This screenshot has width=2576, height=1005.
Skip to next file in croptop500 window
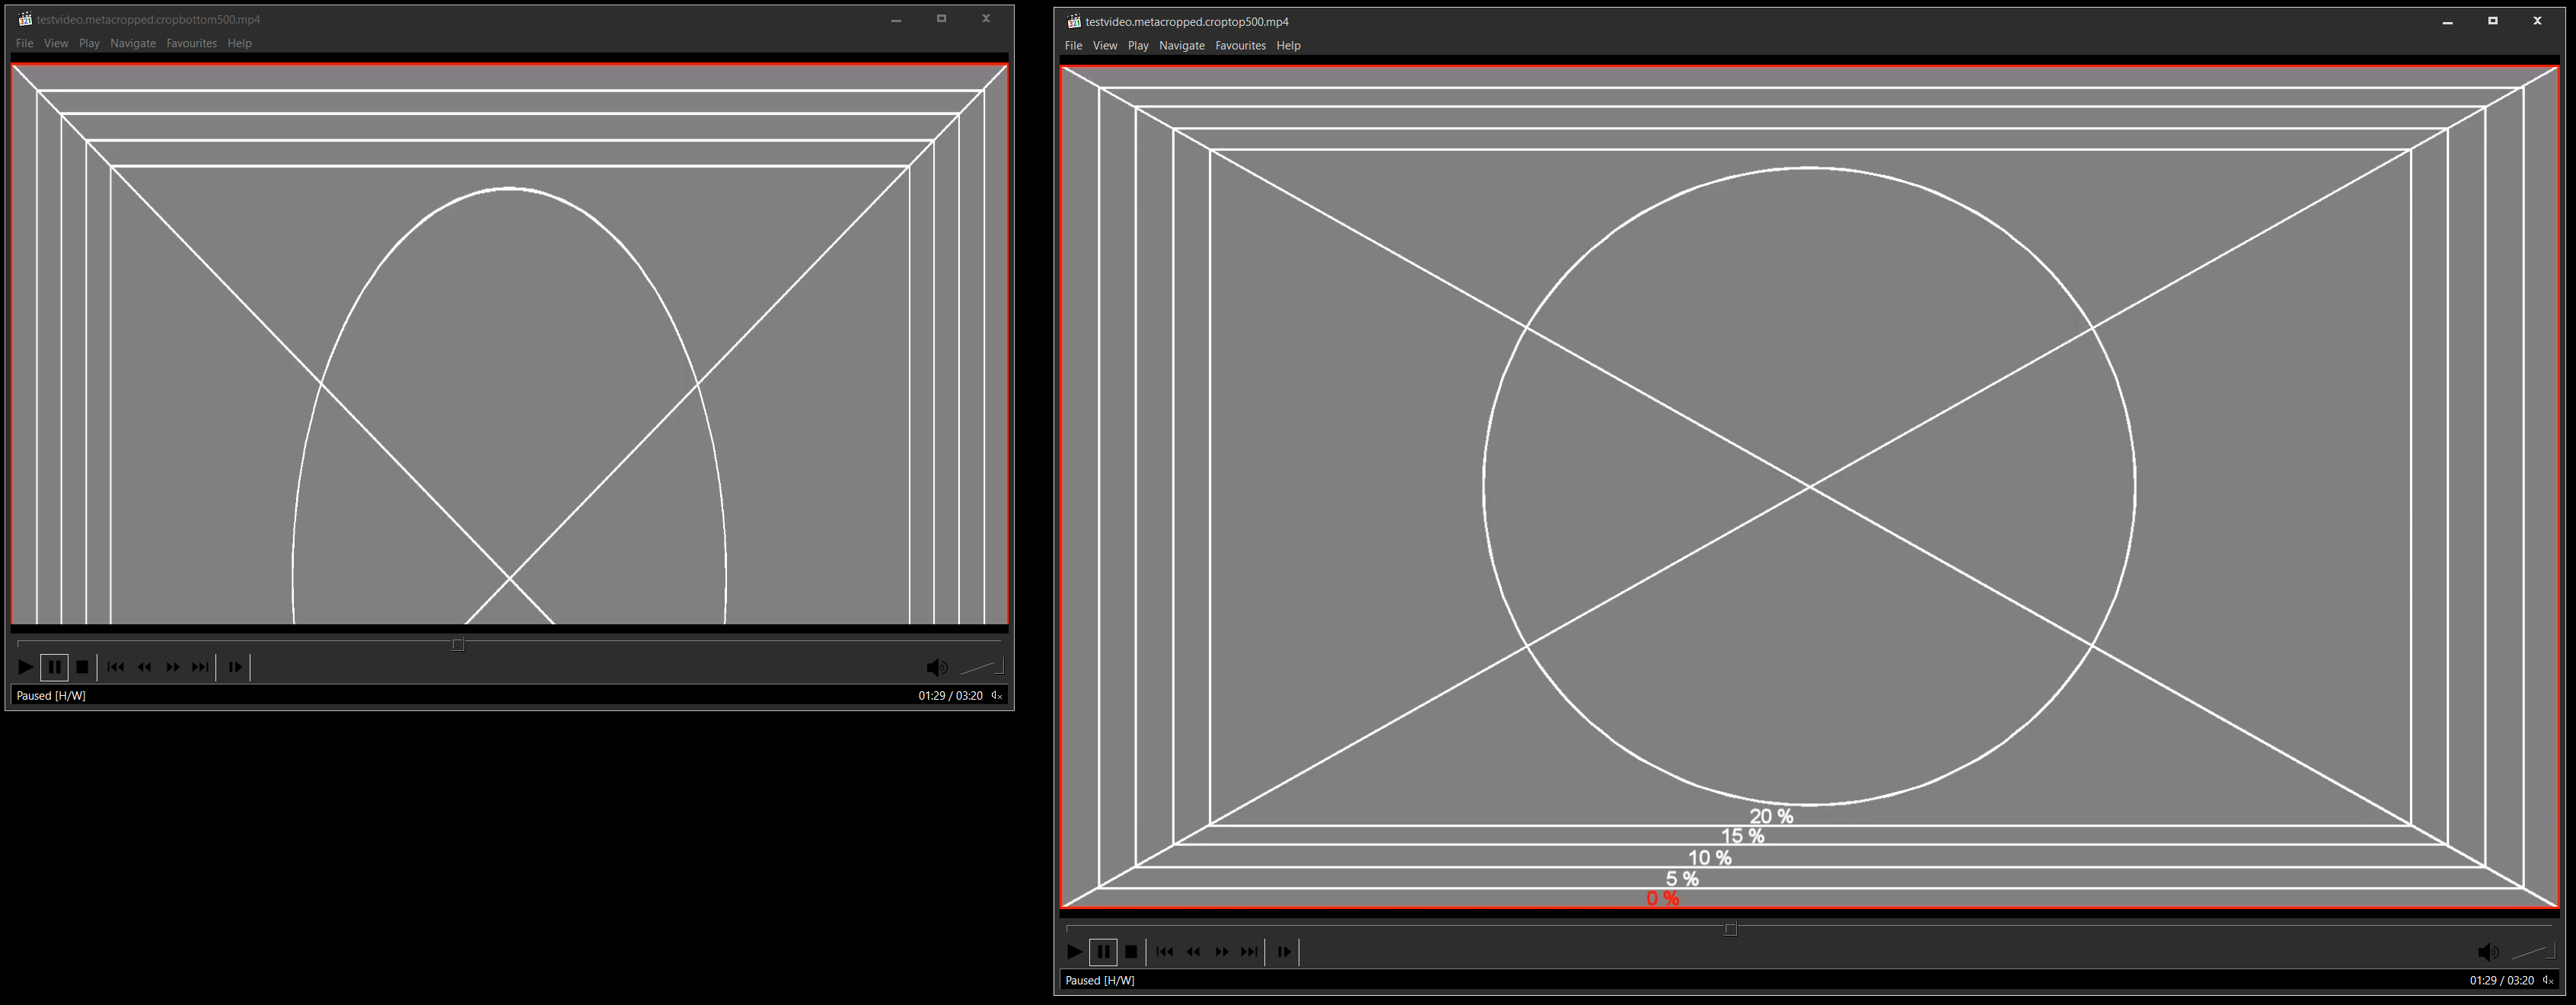coord(1249,952)
